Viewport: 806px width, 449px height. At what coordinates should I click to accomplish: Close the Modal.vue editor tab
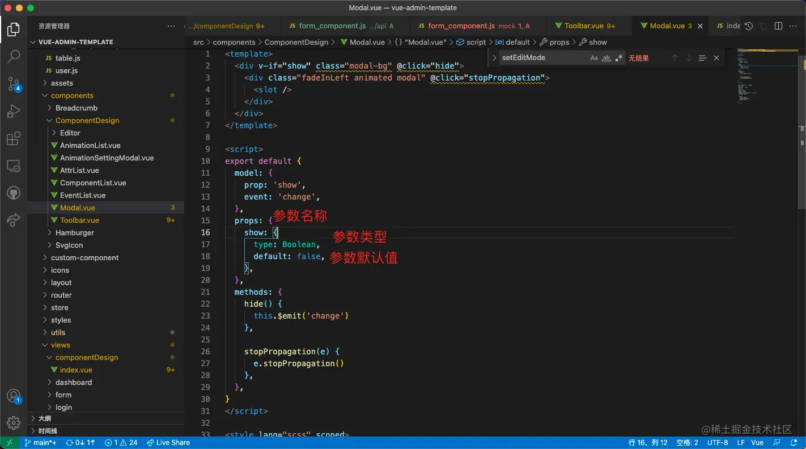(700, 26)
